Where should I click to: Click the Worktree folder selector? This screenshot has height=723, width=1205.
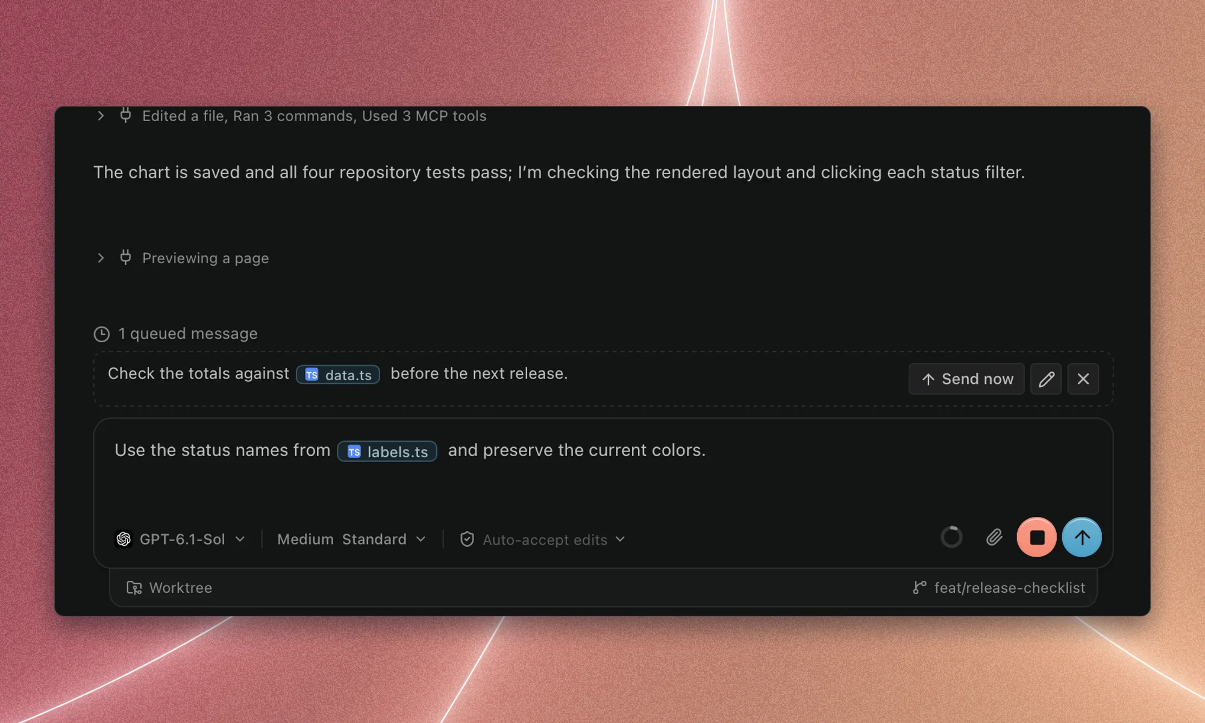(169, 587)
